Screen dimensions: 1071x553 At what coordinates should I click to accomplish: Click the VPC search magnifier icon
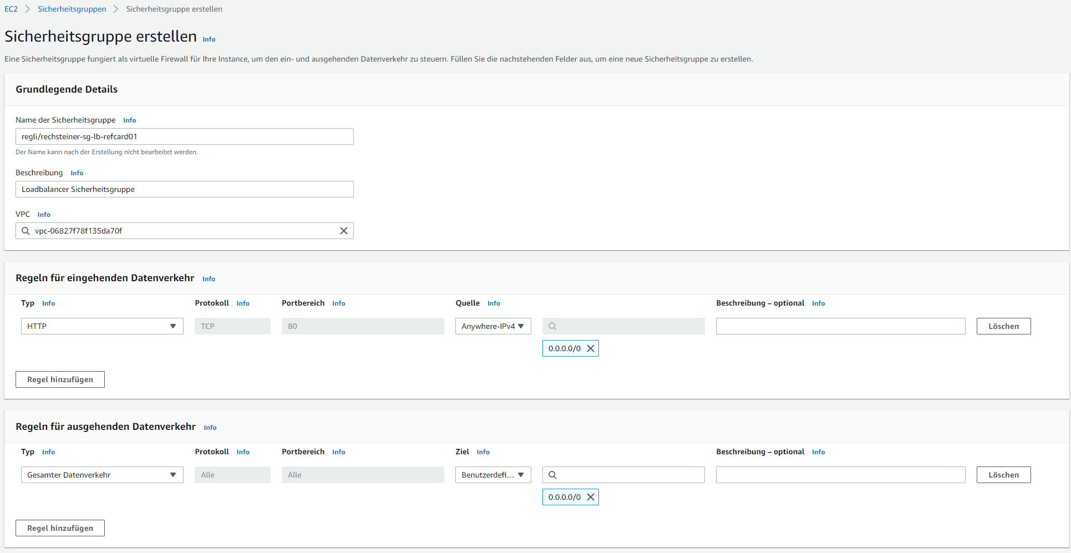point(26,231)
